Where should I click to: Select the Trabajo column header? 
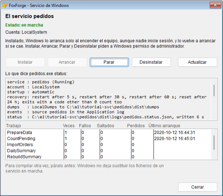click(x=14, y=126)
